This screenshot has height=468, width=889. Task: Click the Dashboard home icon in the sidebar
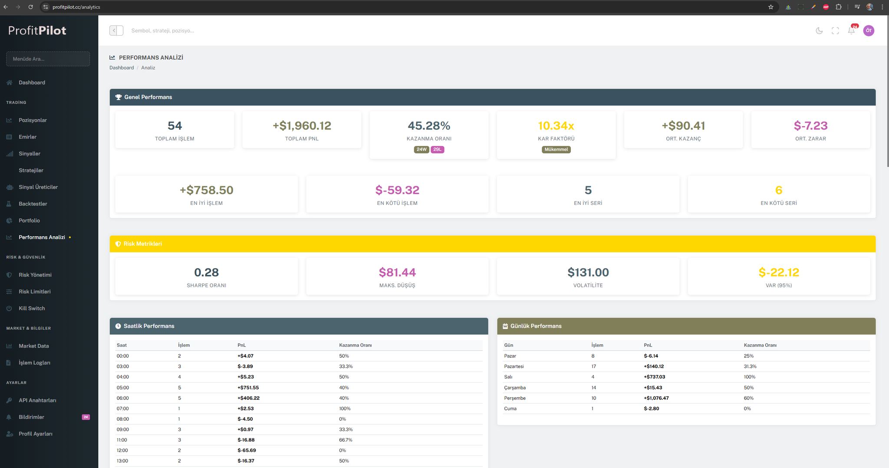click(10, 82)
